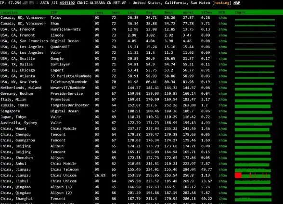This screenshot has height=204, width=283.
Task: Show MTR for China Wuwei row
Action: tap(223, 128)
